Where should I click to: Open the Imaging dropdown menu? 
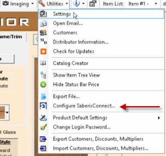click(18, 4)
